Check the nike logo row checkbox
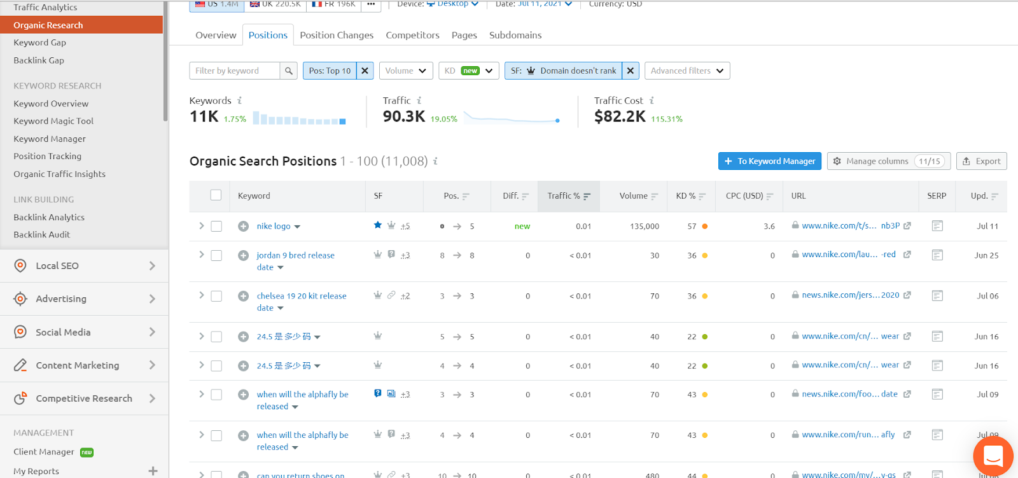1018x478 pixels. click(x=216, y=226)
